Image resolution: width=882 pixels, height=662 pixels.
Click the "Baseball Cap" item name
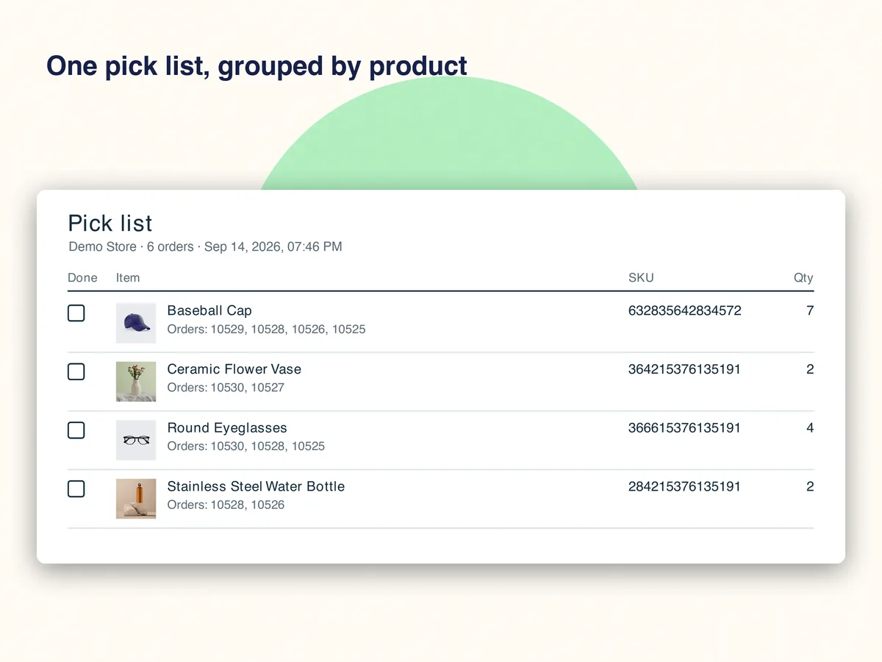[209, 310]
